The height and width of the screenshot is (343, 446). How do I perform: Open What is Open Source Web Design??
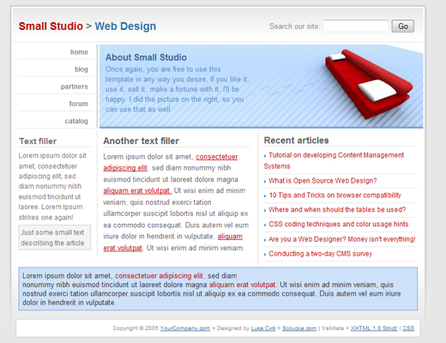pos(322,181)
